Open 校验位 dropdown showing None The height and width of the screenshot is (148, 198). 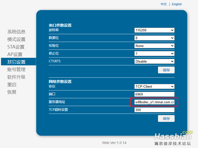(x=154, y=46)
